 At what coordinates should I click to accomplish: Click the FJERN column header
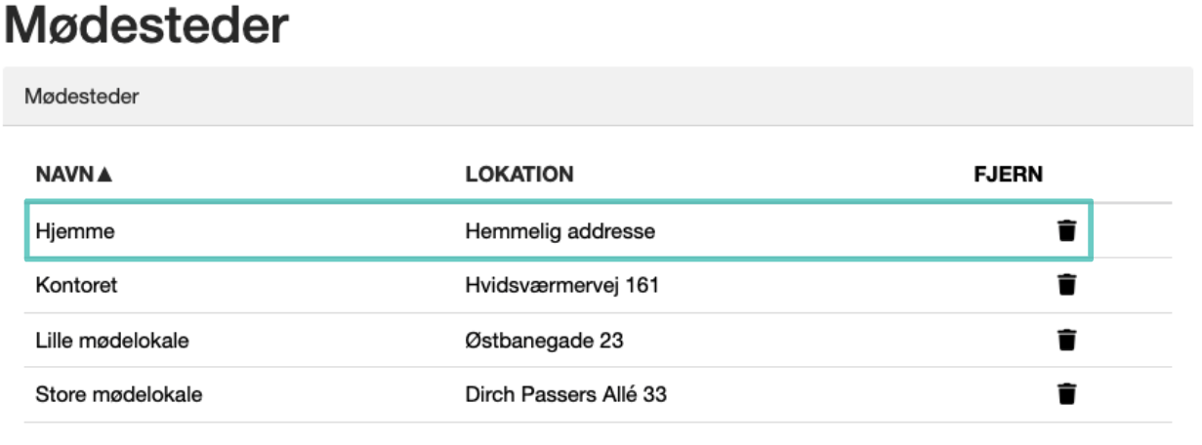click(1009, 175)
